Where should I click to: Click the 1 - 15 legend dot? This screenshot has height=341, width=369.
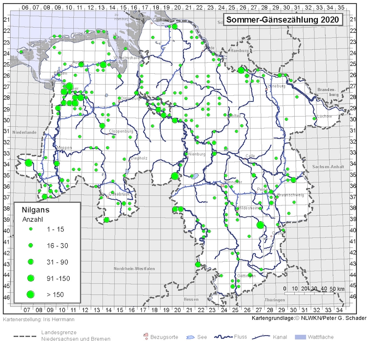[x=31, y=229]
